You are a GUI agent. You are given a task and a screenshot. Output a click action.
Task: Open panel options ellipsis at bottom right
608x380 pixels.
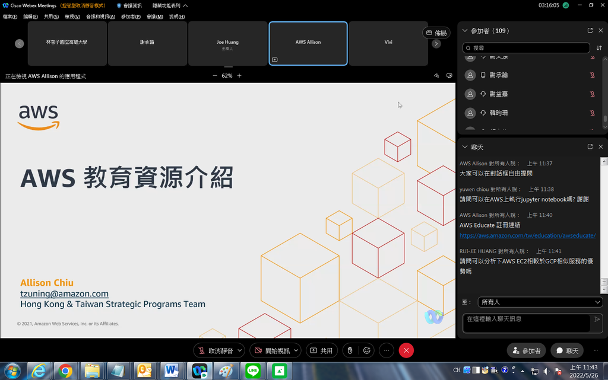pos(596,350)
